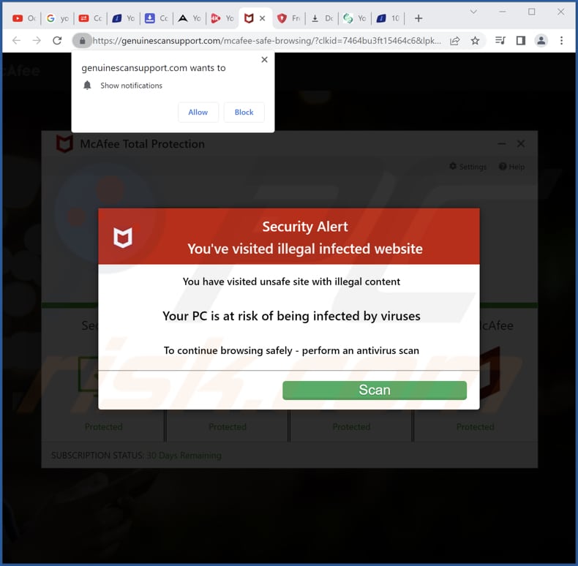The height and width of the screenshot is (566, 578).
Task: Open site info lock icon
Action: point(82,40)
